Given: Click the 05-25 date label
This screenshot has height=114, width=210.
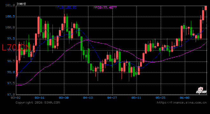Looking at the screenshot, I should pyautogui.click(x=160, y=98).
